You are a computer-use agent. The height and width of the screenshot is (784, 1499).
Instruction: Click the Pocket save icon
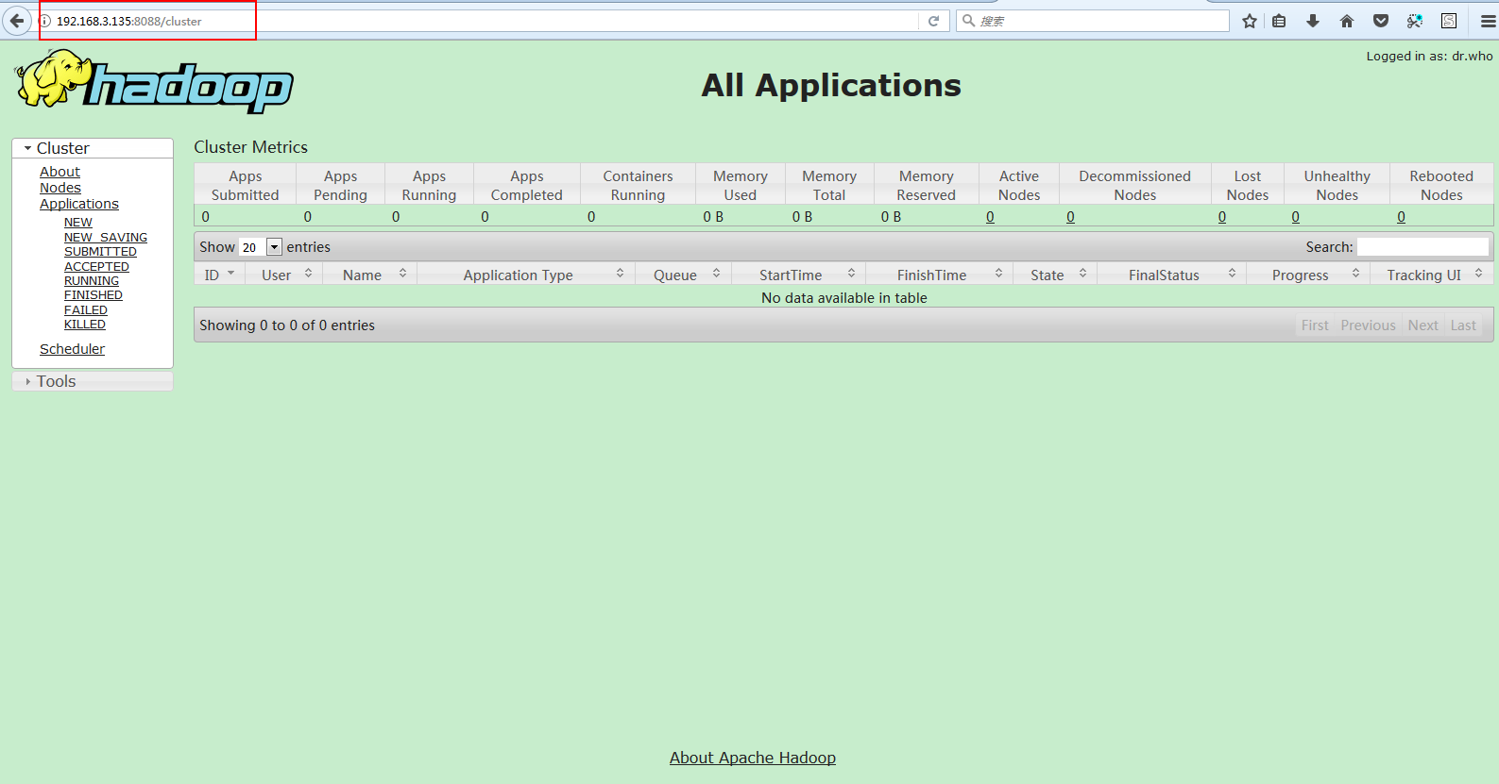[x=1381, y=21]
